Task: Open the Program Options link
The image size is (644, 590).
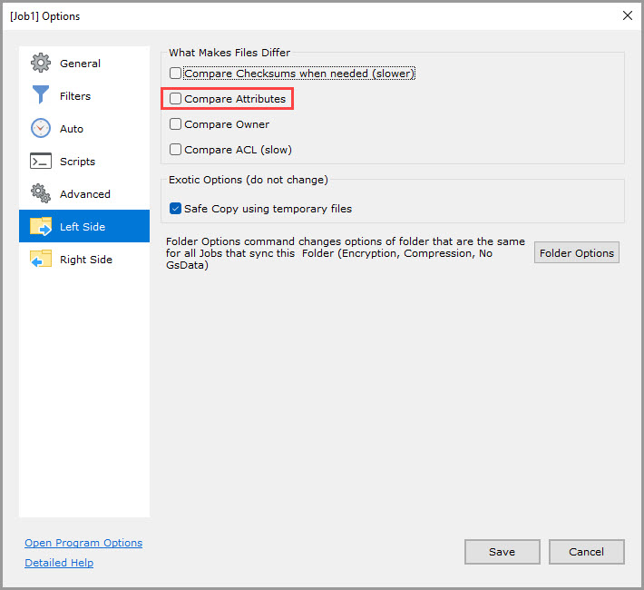Action: [x=83, y=543]
